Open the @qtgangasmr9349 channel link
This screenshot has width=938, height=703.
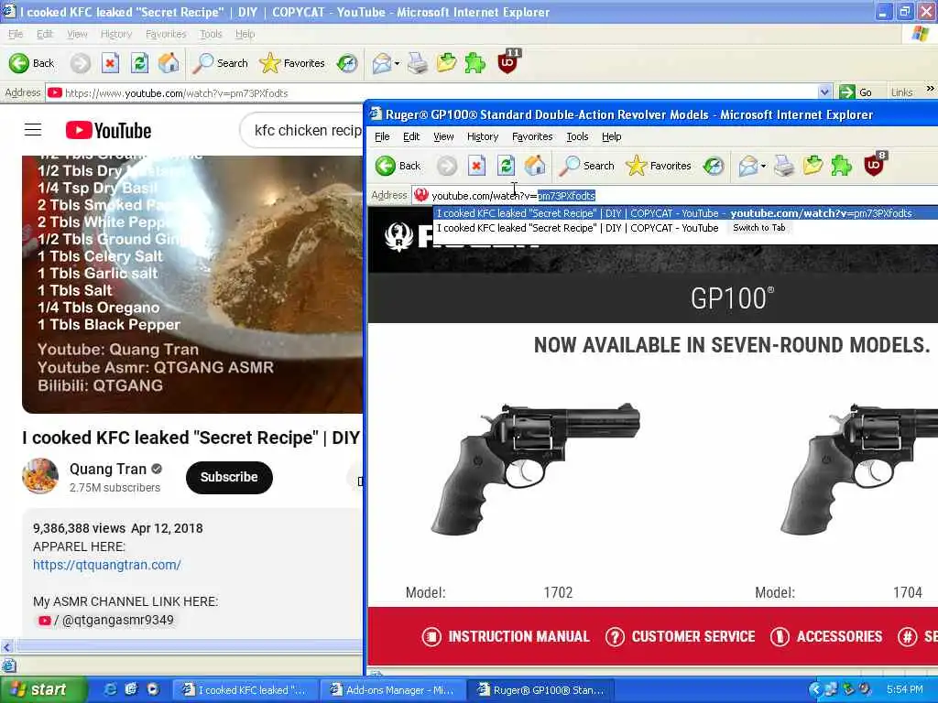click(x=106, y=621)
